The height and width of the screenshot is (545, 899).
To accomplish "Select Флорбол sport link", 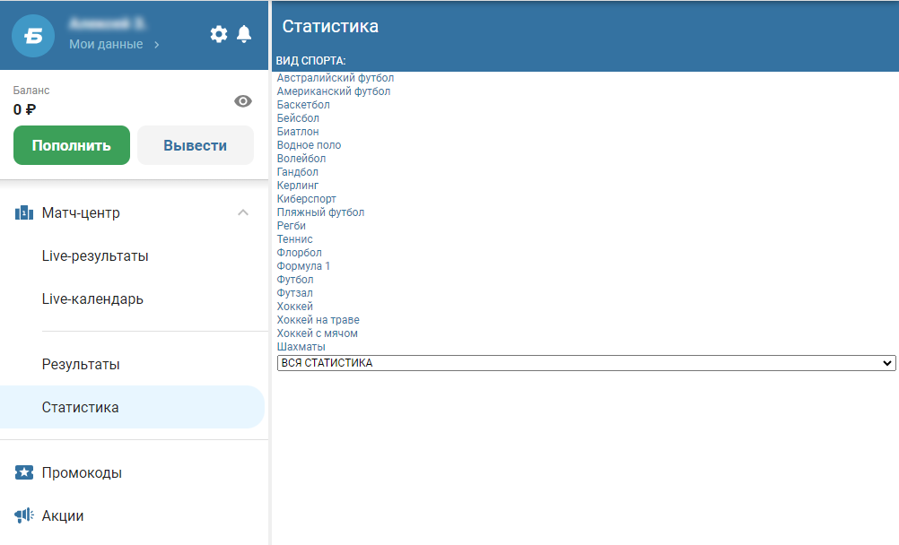I will tap(300, 253).
